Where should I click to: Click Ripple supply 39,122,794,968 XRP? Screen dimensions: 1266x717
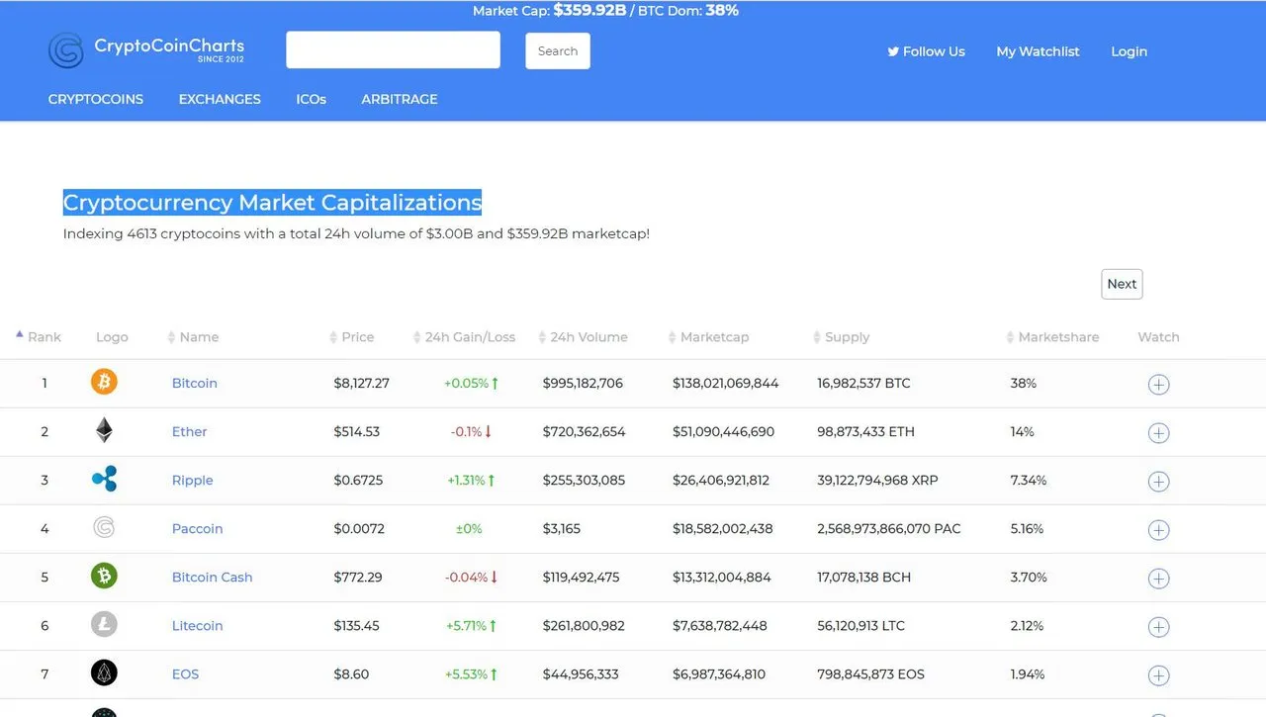pyautogui.click(x=878, y=480)
